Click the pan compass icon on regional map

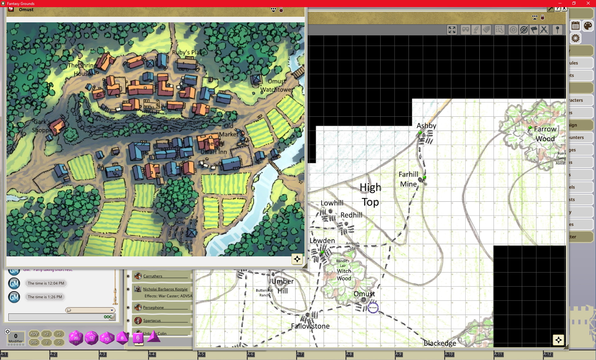tap(558, 340)
